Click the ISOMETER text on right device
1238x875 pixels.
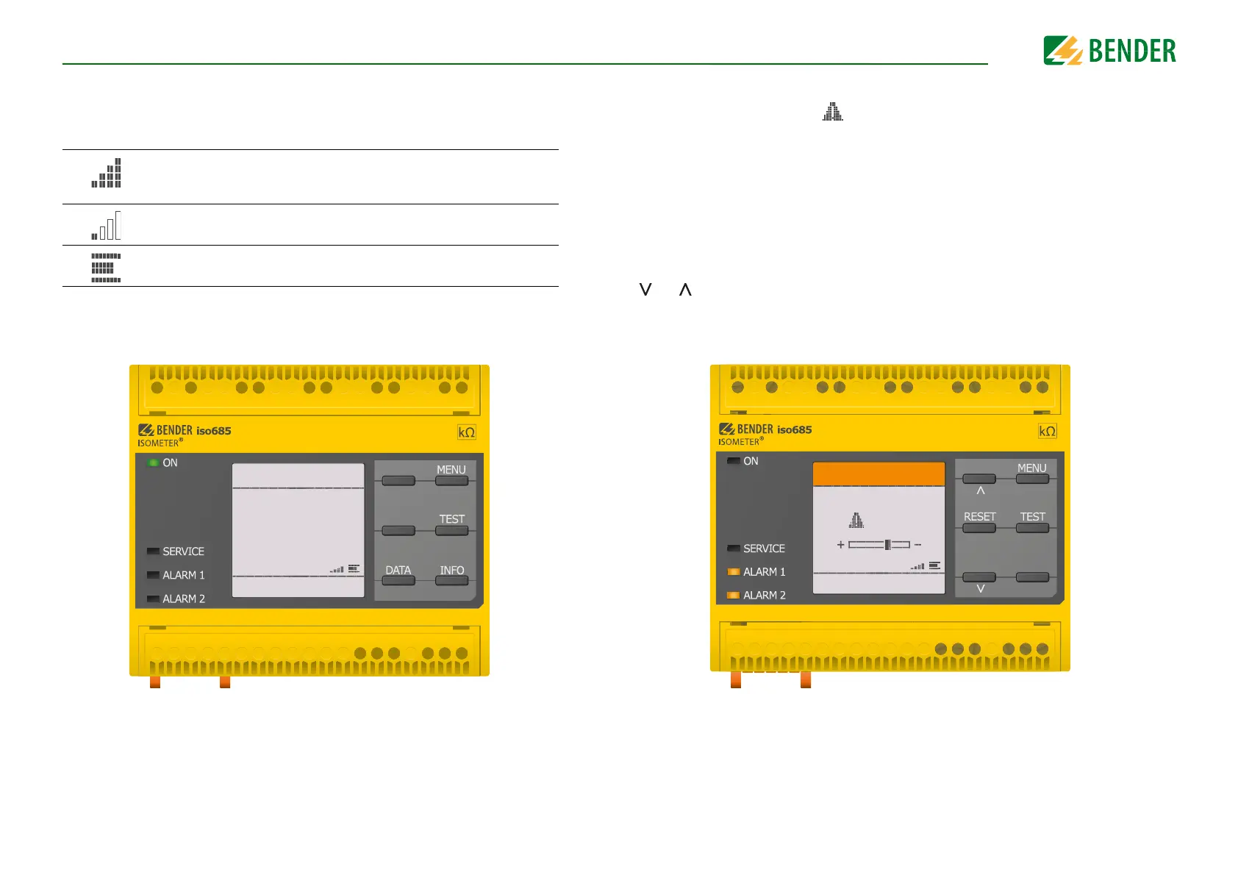pyautogui.click(x=741, y=441)
